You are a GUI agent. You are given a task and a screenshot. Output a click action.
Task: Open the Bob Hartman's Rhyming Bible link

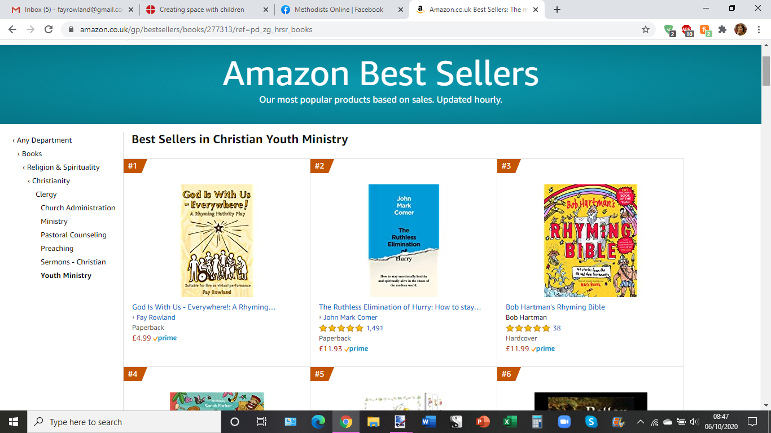tap(554, 307)
